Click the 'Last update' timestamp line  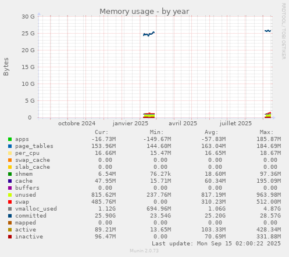pyautogui.click(x=216, y=244)
